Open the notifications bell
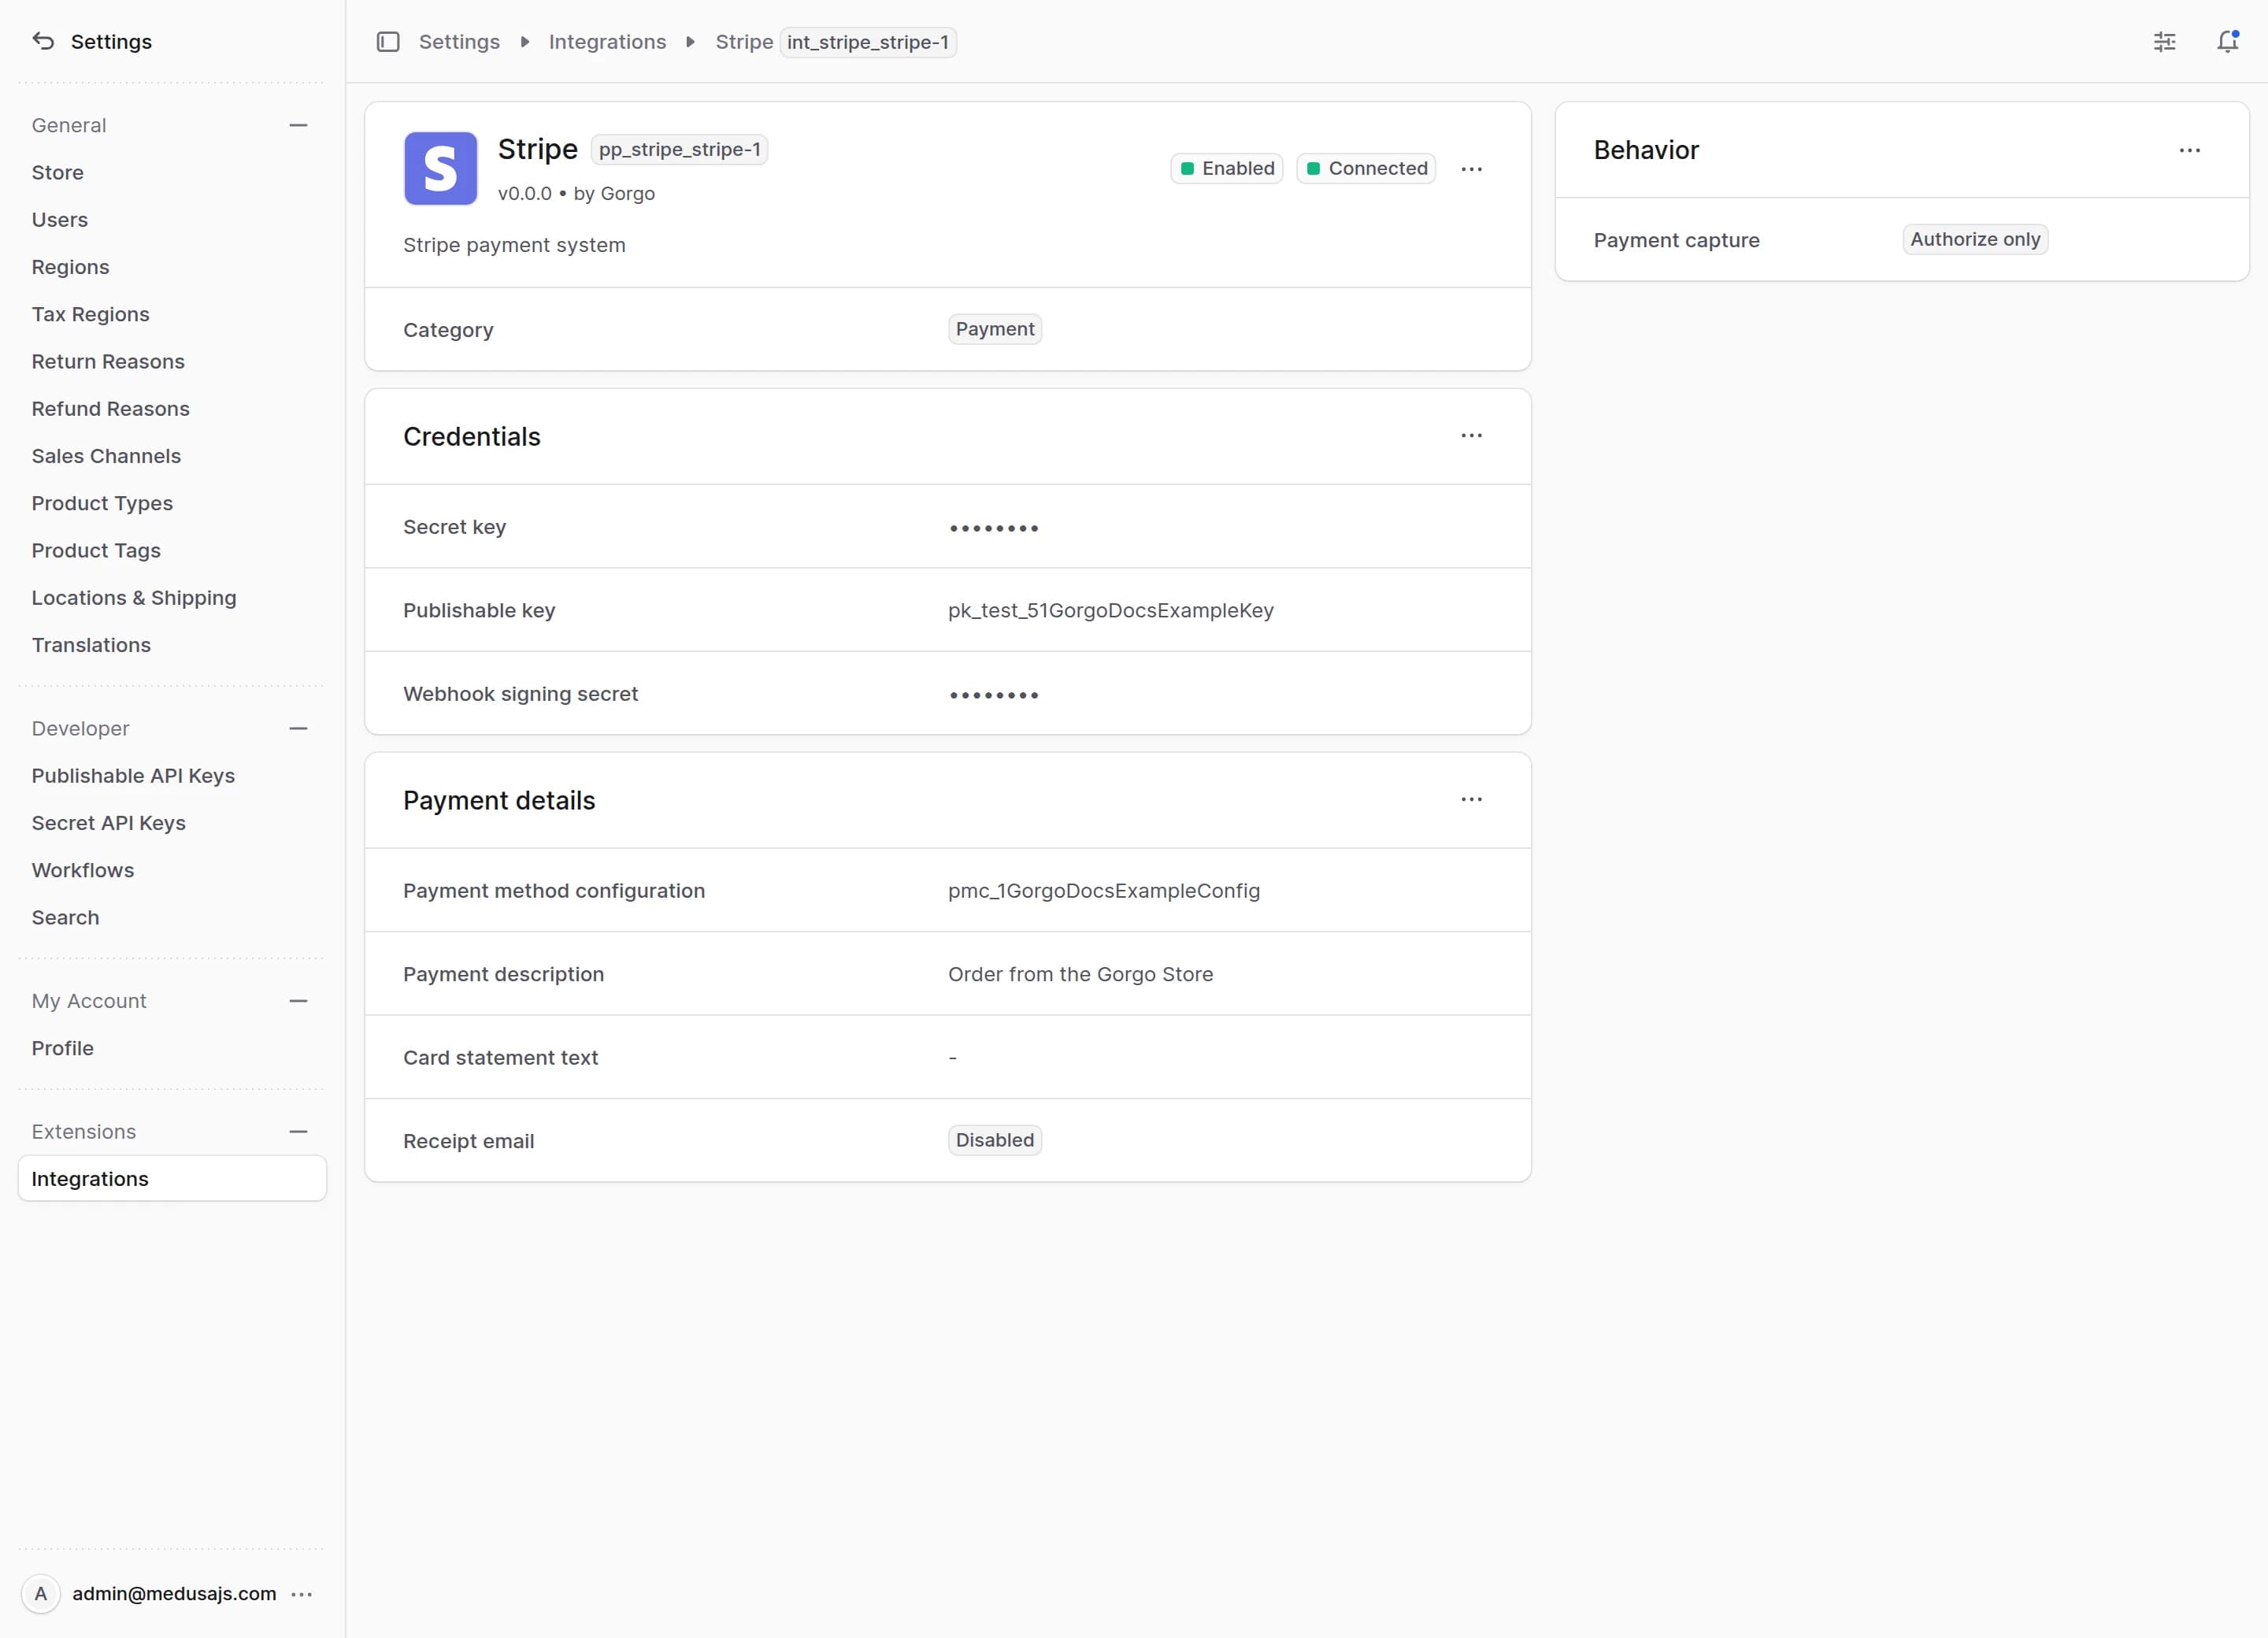Viewport: 2268px width, 1638px height. (x=2228, y=42)
